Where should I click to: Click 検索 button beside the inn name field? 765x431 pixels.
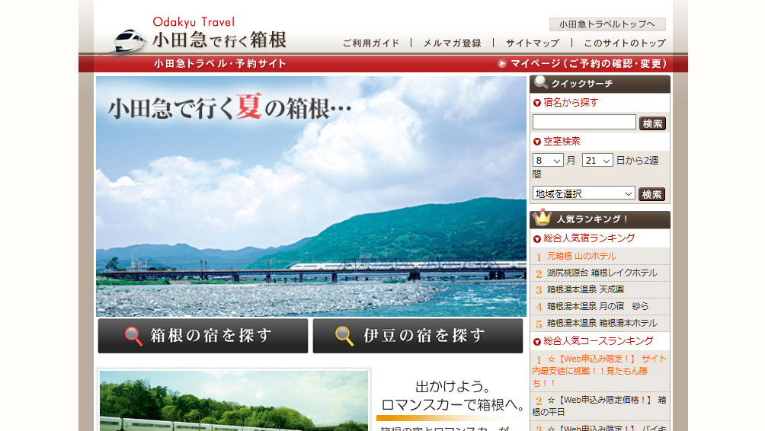pyautogui.click(x=652, y=124)
